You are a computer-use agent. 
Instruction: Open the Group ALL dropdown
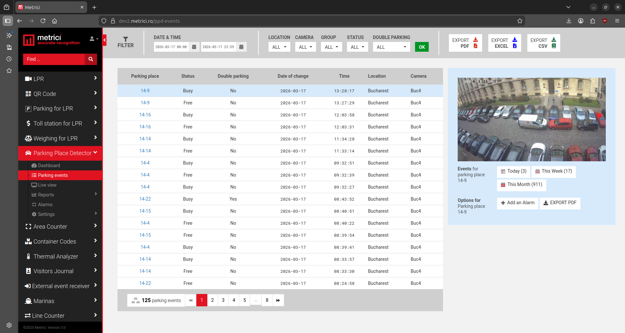click(x=331, y=47)
